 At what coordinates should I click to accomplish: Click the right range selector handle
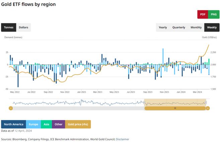tap(206, 102)
